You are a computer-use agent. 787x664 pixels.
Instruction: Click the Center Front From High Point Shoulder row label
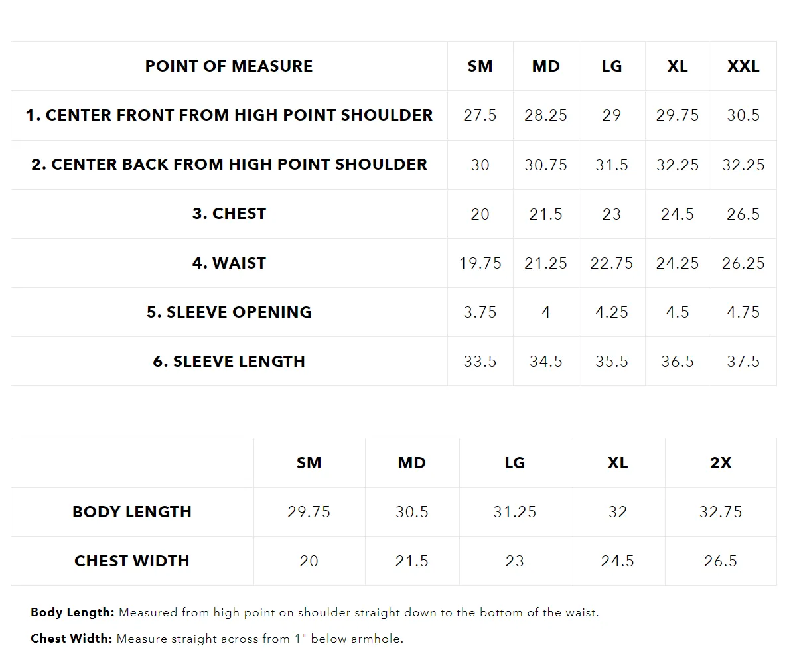coord(229,115)
